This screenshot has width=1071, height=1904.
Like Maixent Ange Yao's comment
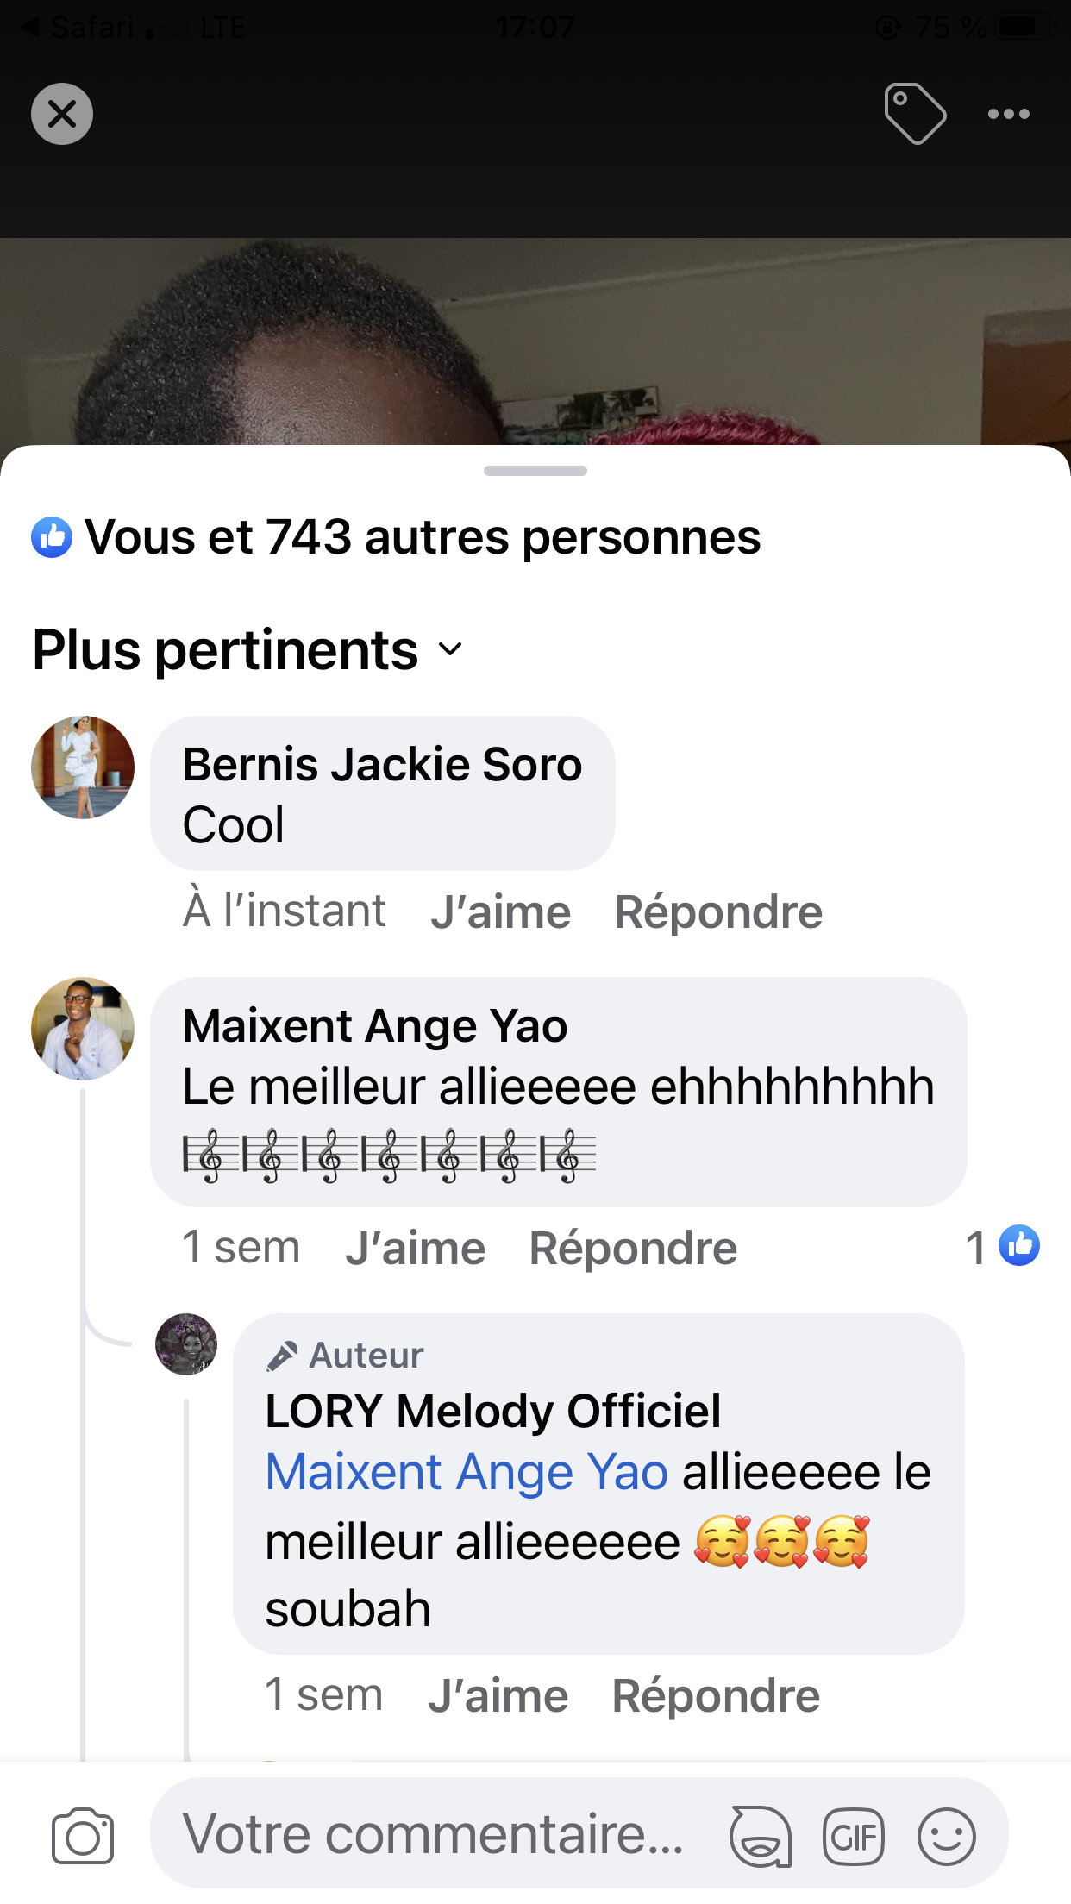416,1248
